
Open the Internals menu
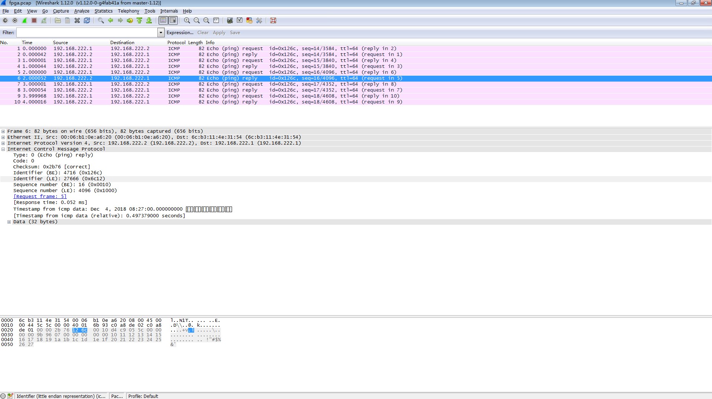pyautogui.click(x=169, y=11)
